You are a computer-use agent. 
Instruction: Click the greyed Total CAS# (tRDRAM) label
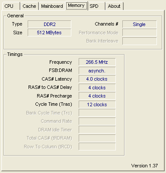tap(49, 138)
